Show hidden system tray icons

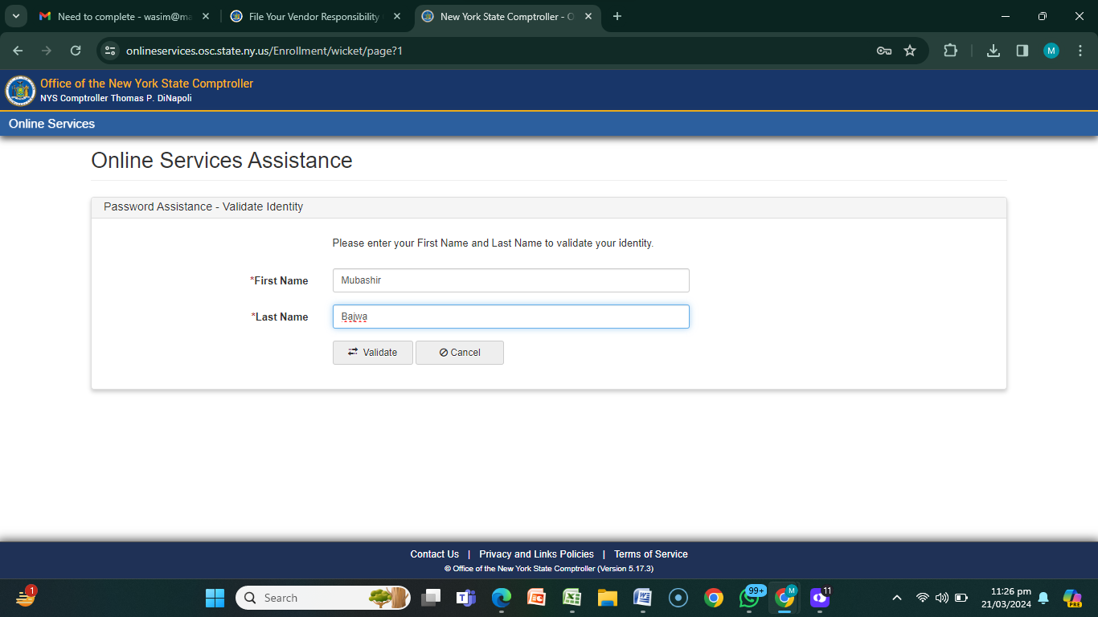coord(897,598)
